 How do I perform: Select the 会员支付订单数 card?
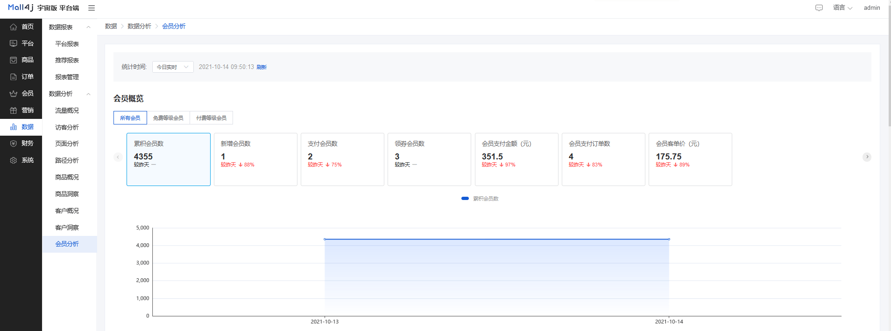[603, 159]
